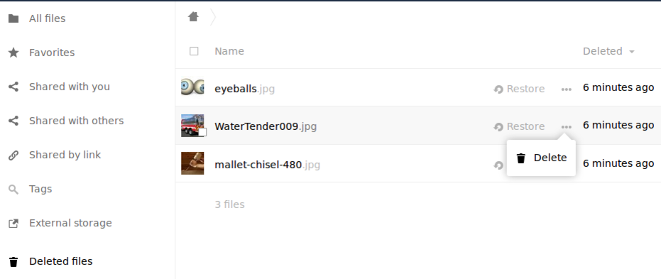The image size is (661, 279).
Task: Click the Deleted files trash icon
Action: pos(13,262)
